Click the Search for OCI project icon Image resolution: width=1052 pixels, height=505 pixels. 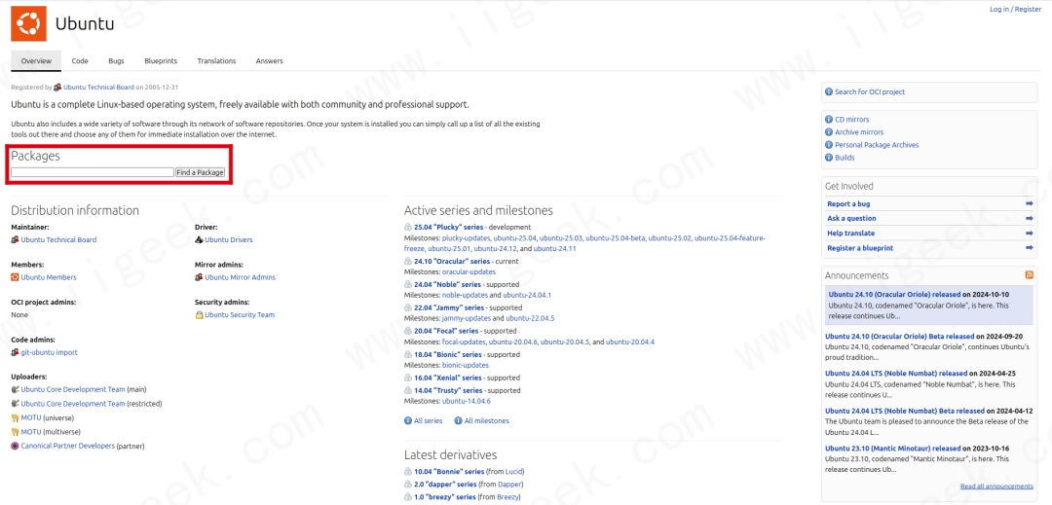[x=829, y=92]
